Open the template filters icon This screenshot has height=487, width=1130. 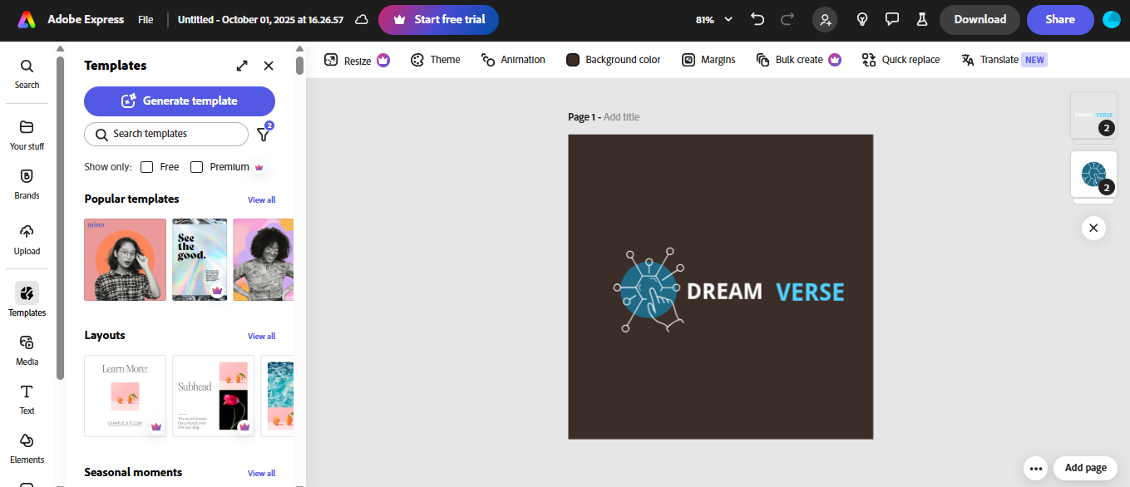[x=264, y=133]
